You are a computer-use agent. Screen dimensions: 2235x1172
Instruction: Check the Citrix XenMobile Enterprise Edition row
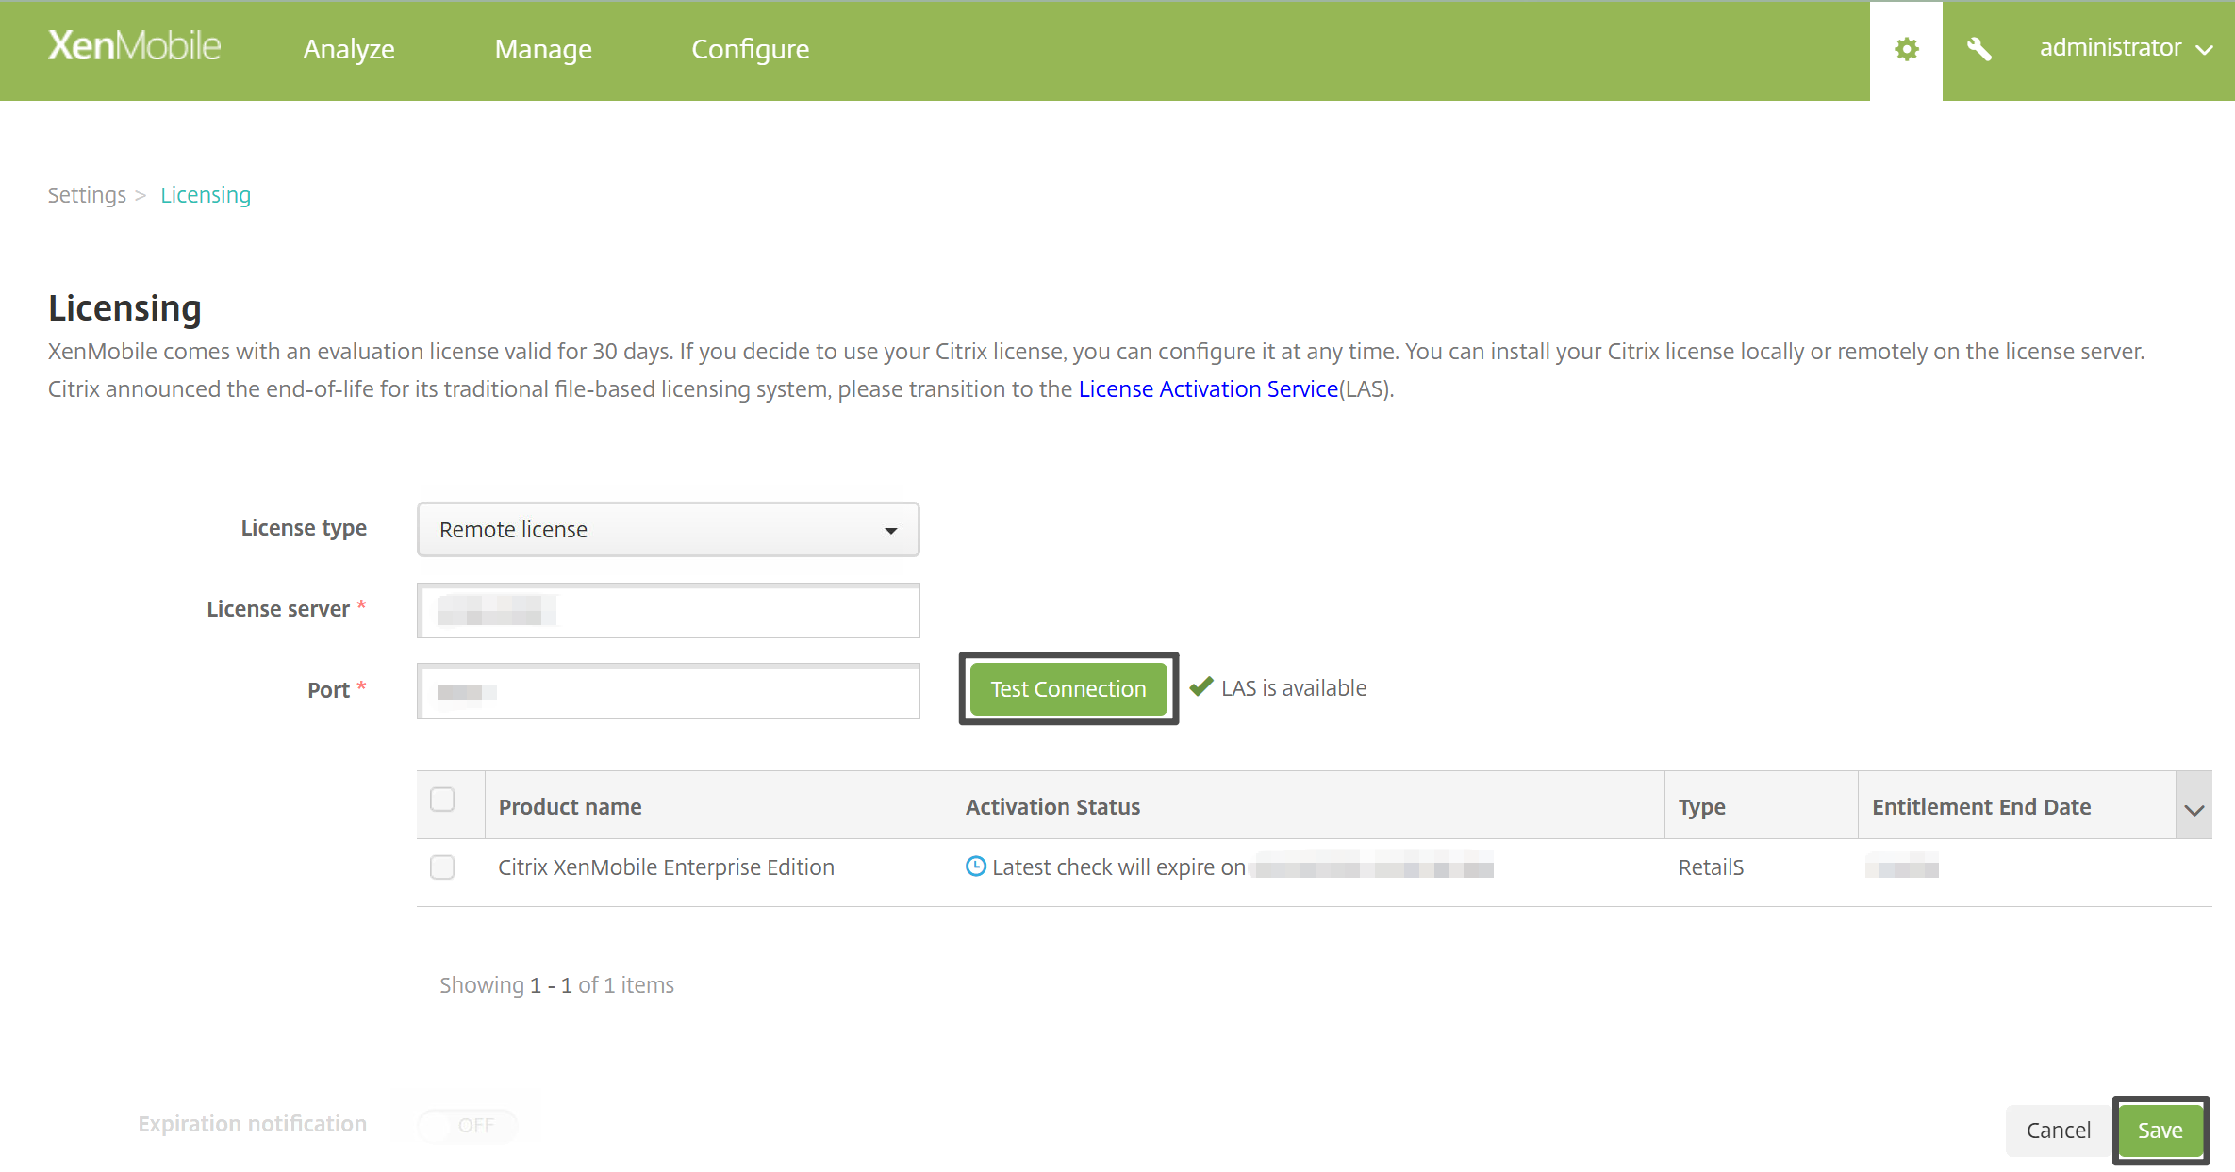(442, 867)
